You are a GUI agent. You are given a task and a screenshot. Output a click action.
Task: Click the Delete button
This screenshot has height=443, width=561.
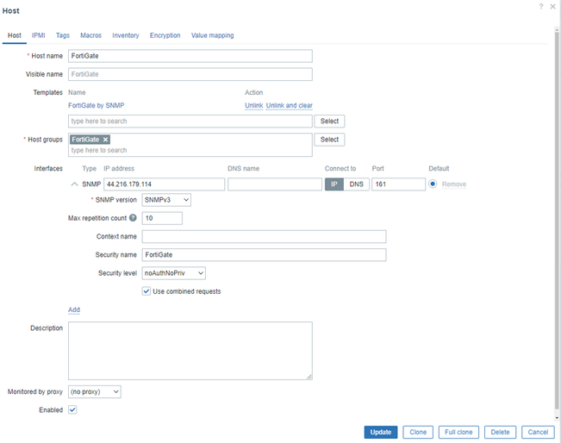(x=500, y=432)
